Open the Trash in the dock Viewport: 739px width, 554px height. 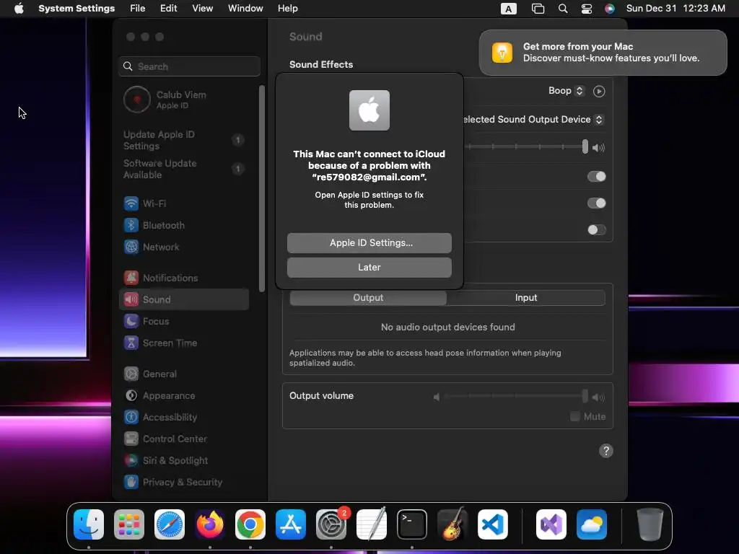pos(650,524)
